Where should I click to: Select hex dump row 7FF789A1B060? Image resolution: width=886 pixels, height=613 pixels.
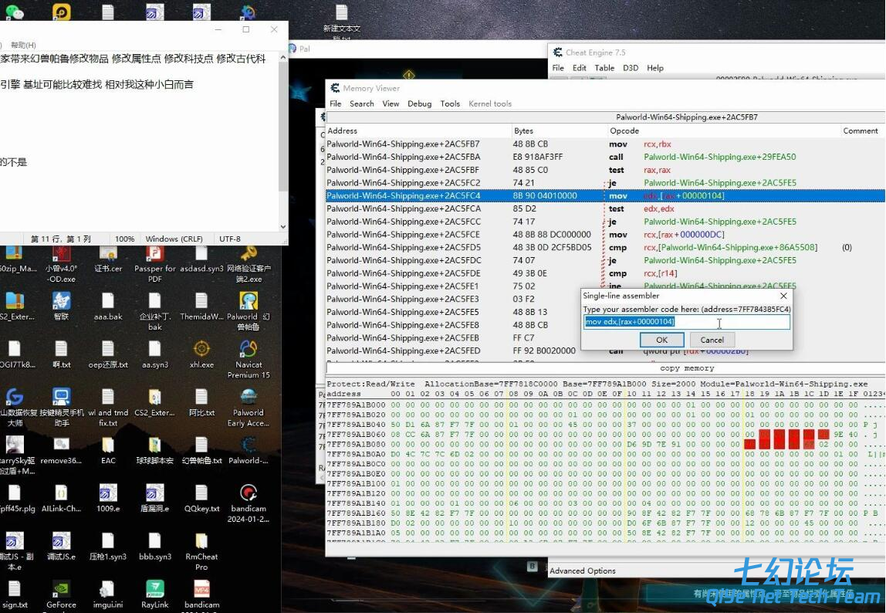[605, 435]
